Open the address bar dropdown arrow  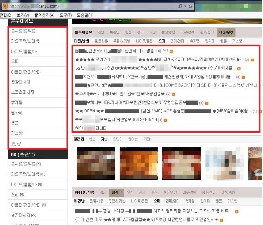185,6
